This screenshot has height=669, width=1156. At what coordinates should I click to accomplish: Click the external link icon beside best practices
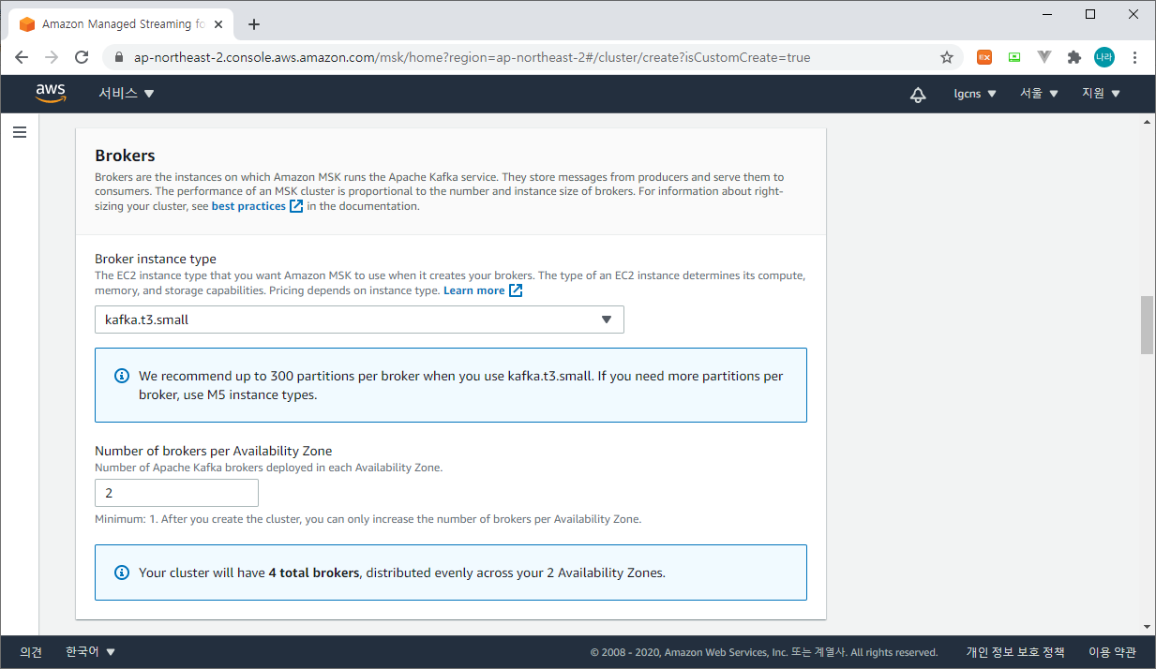coord(296,206)
